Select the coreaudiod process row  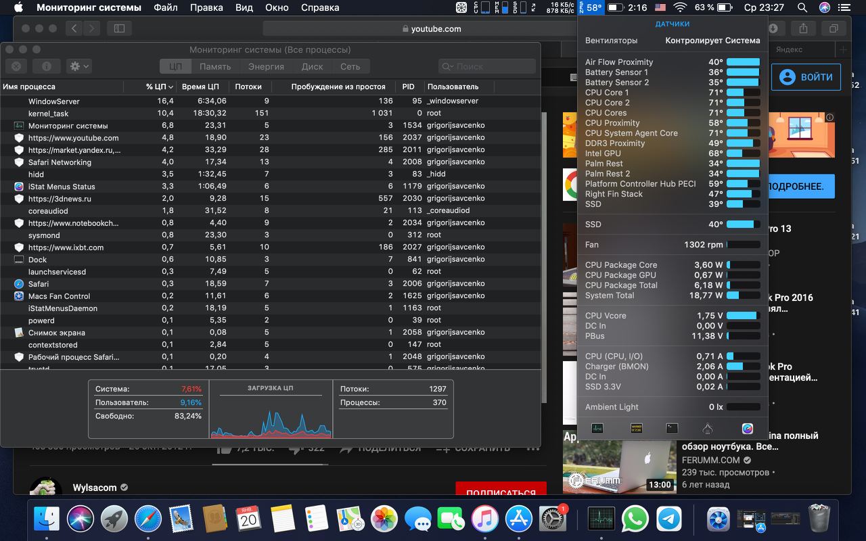click(x=271, y=211)
